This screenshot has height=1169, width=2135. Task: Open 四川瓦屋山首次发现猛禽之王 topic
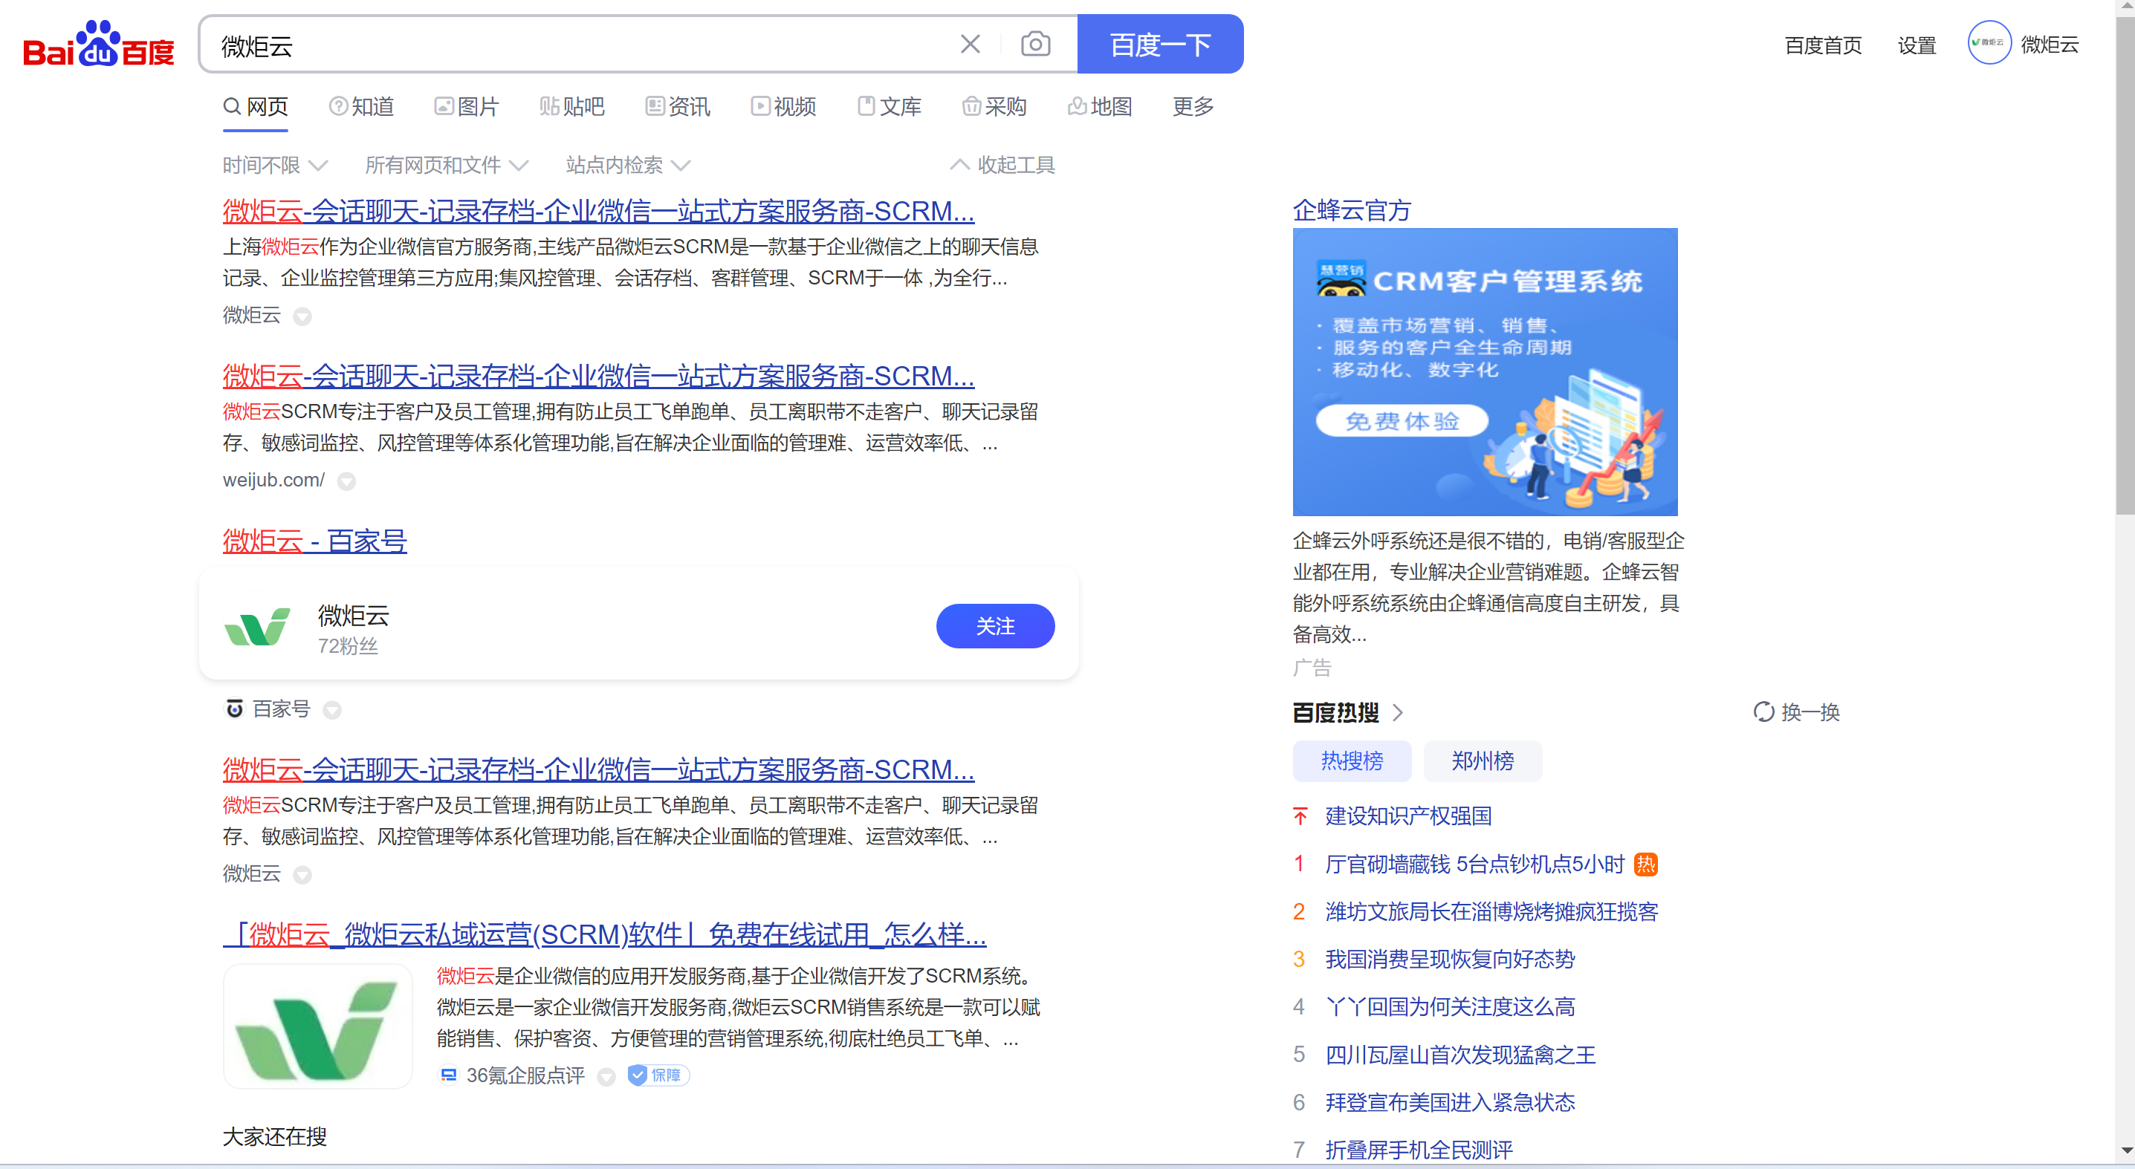click(1459, 1055)
